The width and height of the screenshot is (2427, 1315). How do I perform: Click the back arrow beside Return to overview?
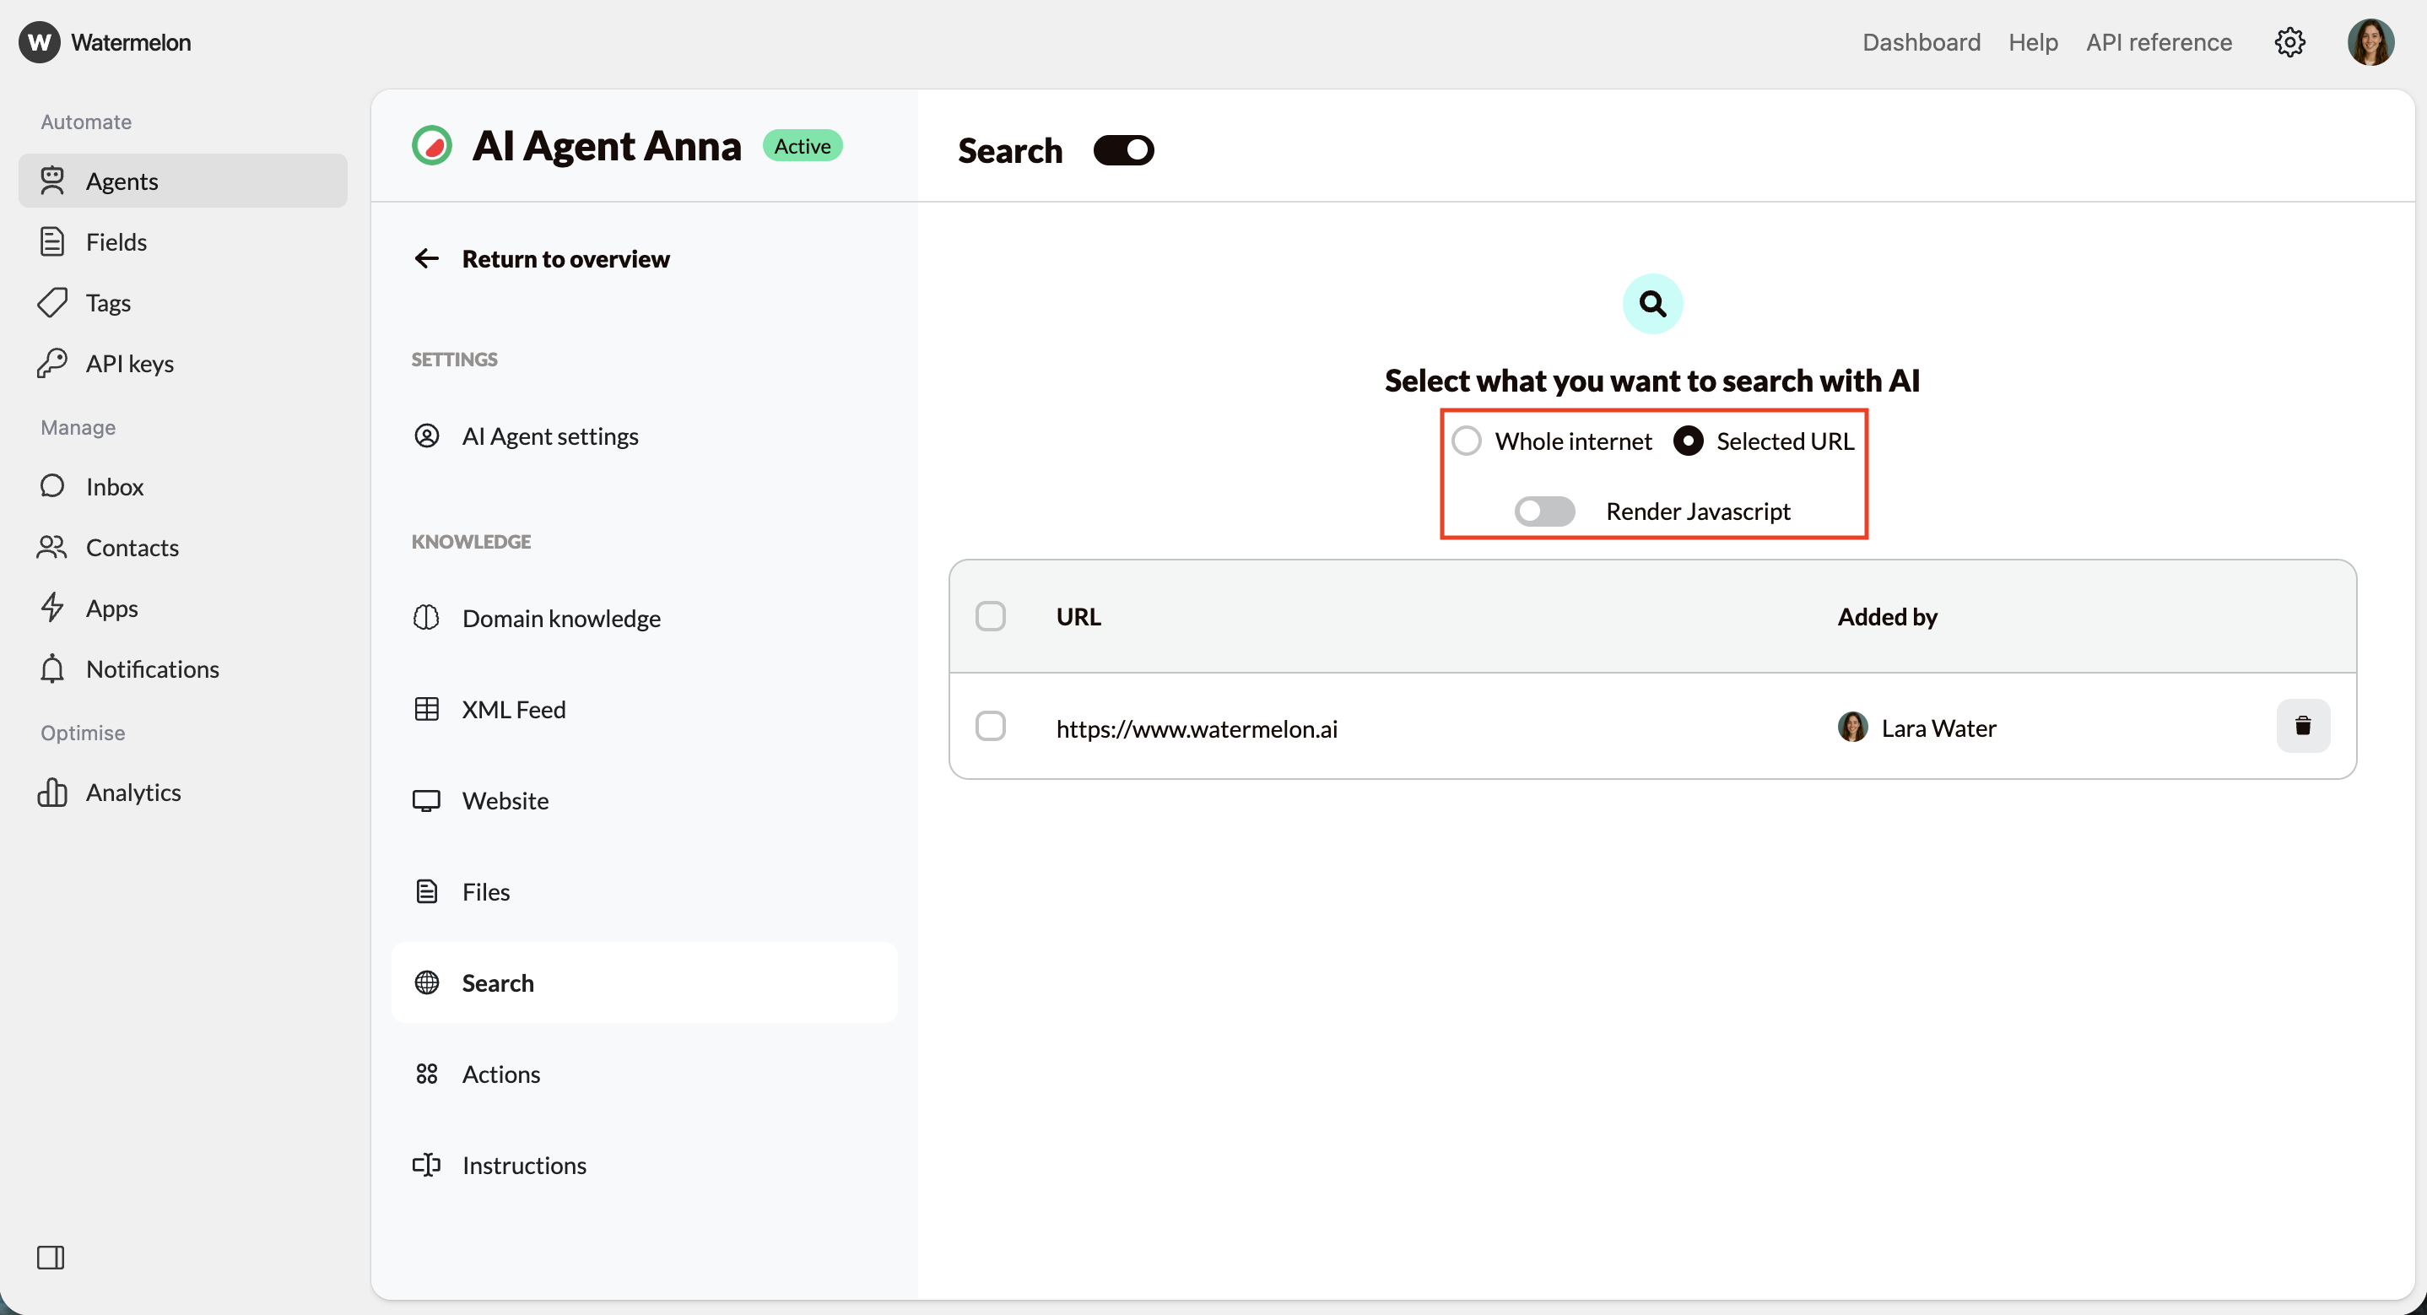point(427,258)
